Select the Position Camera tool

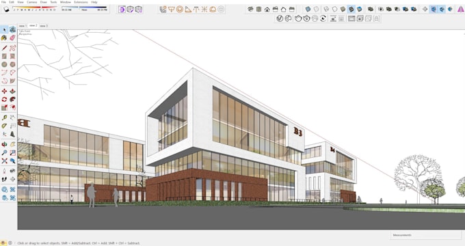(x=4, y=171)
